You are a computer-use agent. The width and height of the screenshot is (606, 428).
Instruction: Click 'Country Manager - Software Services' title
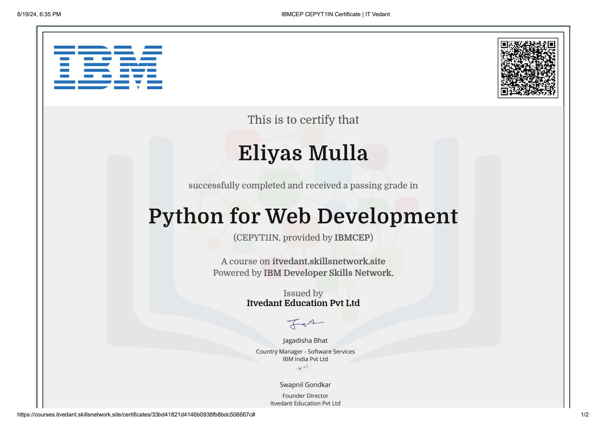click(x=305, y=351)
